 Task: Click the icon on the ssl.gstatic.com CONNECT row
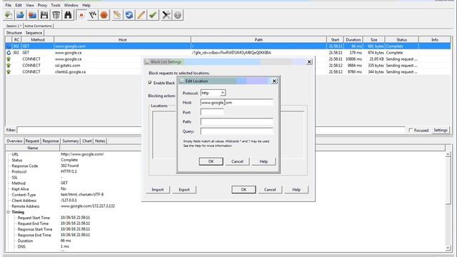pyautogui.click(x=9, y=66)
